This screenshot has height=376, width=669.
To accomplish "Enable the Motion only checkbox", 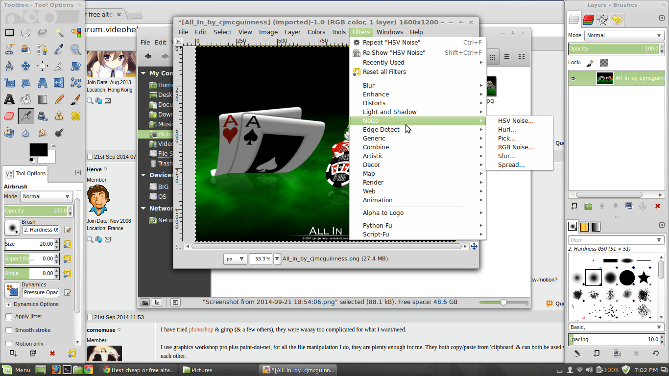I will click(9, 344).
